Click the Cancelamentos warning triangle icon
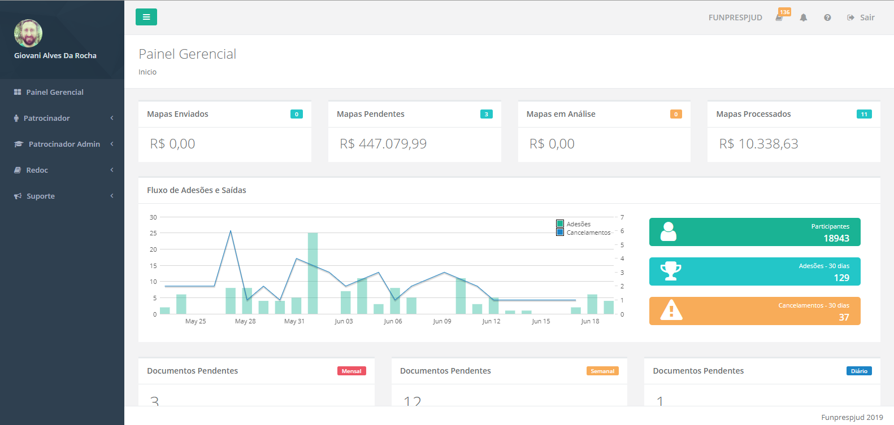 click(671, 310)
